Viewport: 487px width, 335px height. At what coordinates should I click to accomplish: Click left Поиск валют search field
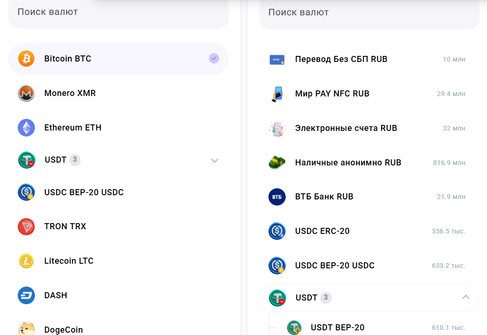click(x=119, y=14)
